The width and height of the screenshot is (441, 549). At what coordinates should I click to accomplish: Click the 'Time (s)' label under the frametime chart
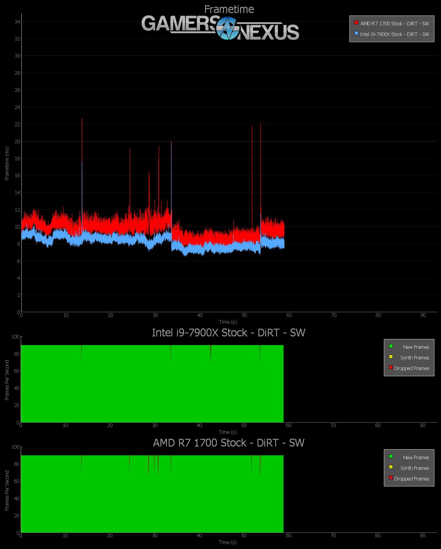[228, 322]
